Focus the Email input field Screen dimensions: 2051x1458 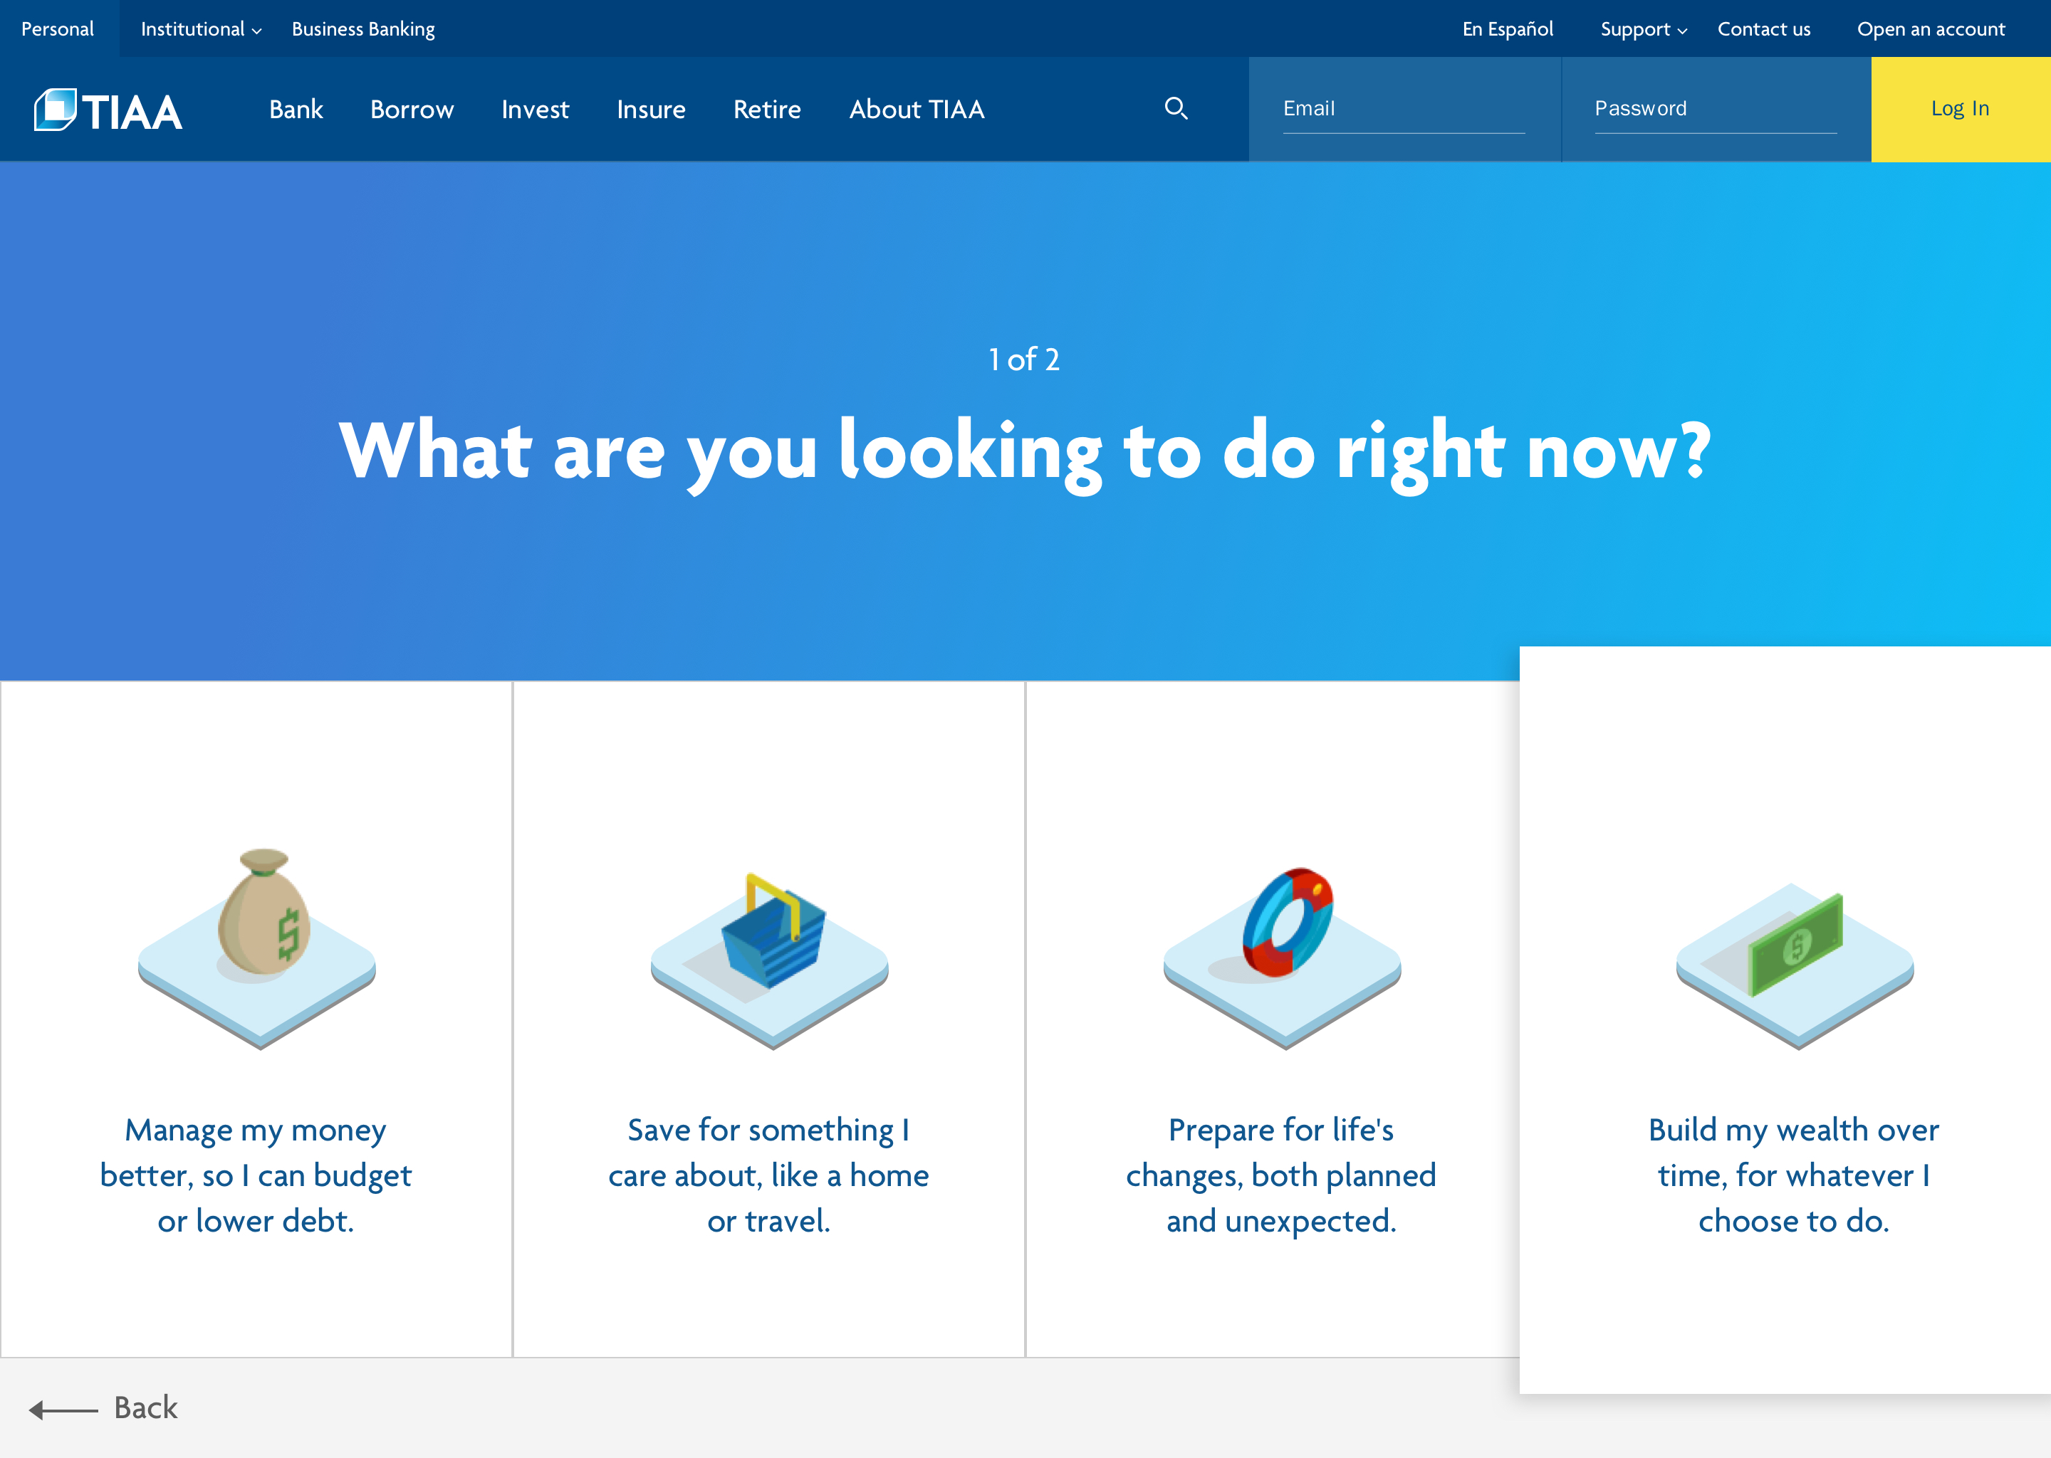[1404, 110]
